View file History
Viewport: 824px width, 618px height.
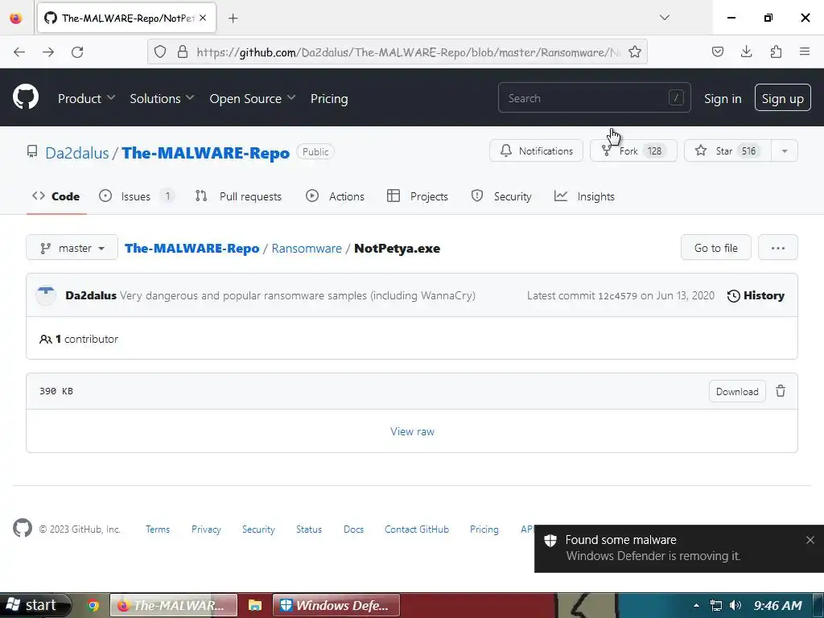coord(756,295)
